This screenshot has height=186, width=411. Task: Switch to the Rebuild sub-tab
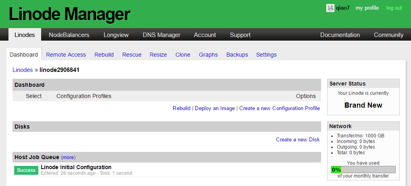coord(104,55)
